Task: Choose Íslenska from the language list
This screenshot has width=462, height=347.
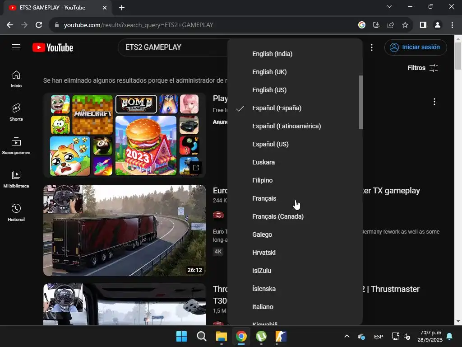Action: (295, 289)
